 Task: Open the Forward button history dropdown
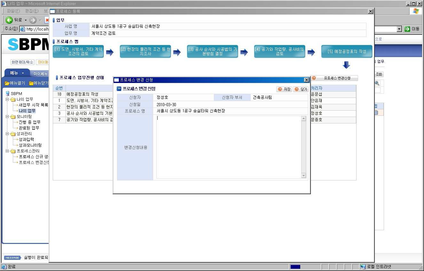(x=40, y=20)
